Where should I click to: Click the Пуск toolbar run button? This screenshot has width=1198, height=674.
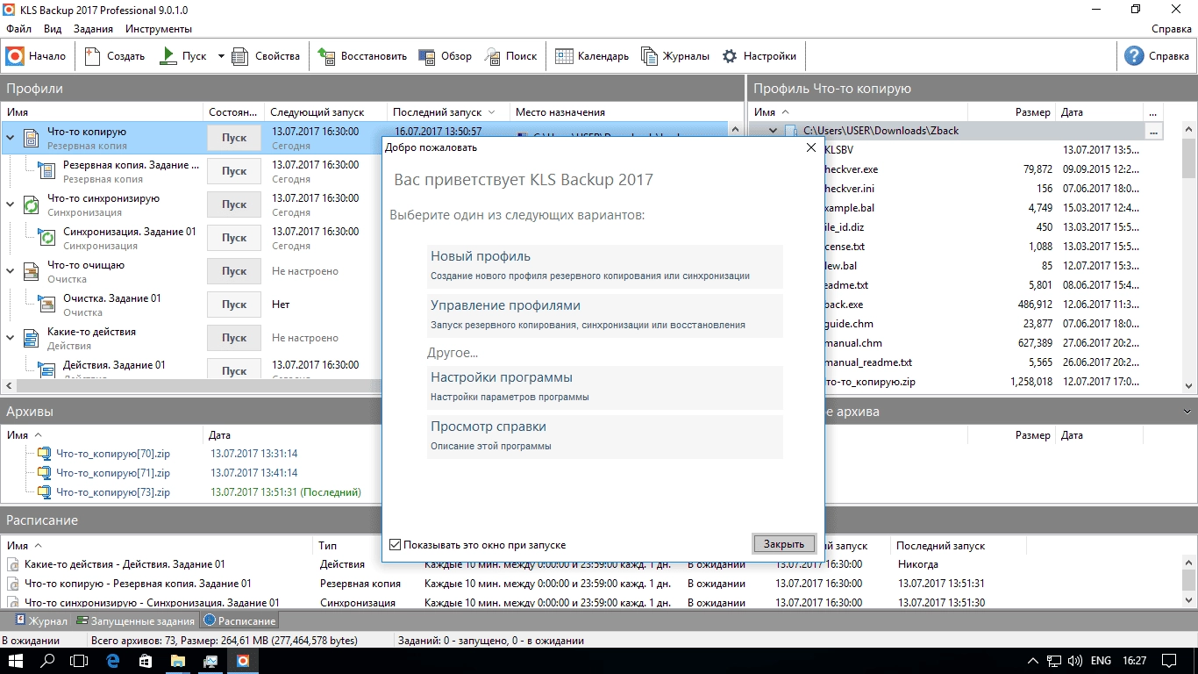[183, 56]
